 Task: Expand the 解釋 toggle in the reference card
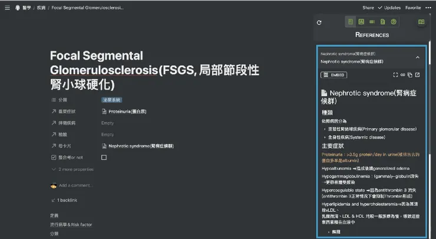pos(329,232)
